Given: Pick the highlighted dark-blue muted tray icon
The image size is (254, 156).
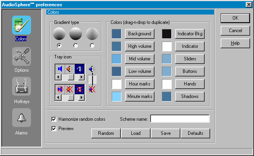Looking at the screenshot, I should [x=80, y=89].
